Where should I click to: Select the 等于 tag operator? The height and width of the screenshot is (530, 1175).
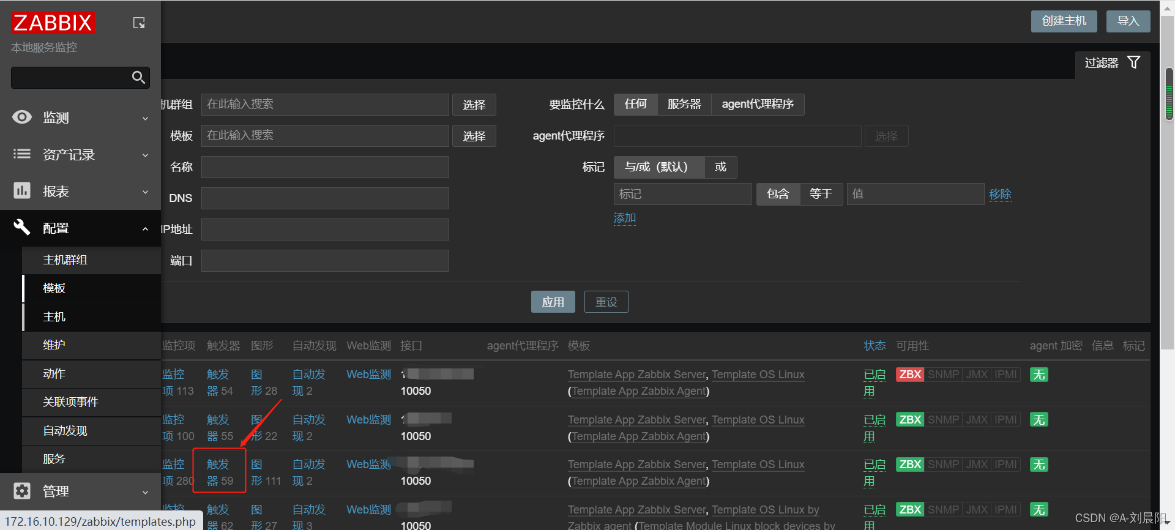point(821,194)
